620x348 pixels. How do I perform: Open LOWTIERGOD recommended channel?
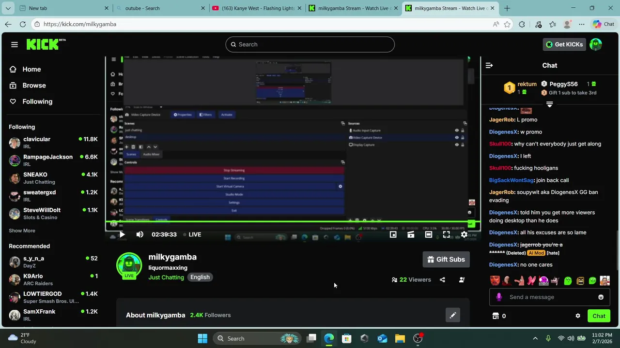pyautogui.click(x=53, y=297)
